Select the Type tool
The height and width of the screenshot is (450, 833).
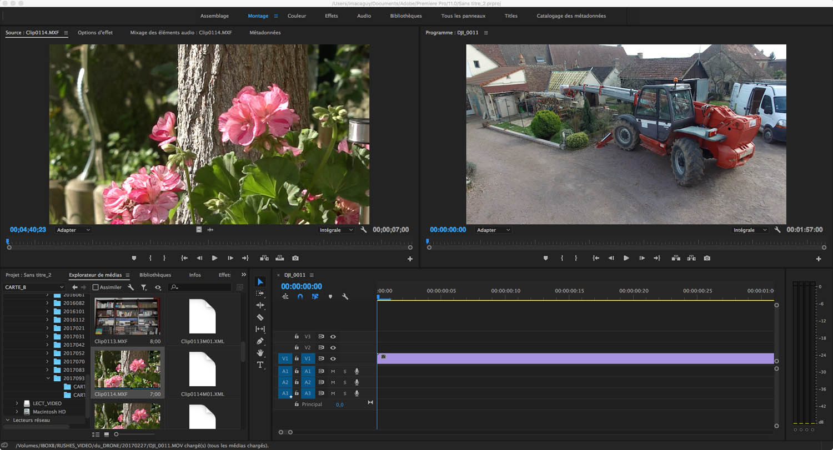[x=260, y=365]
